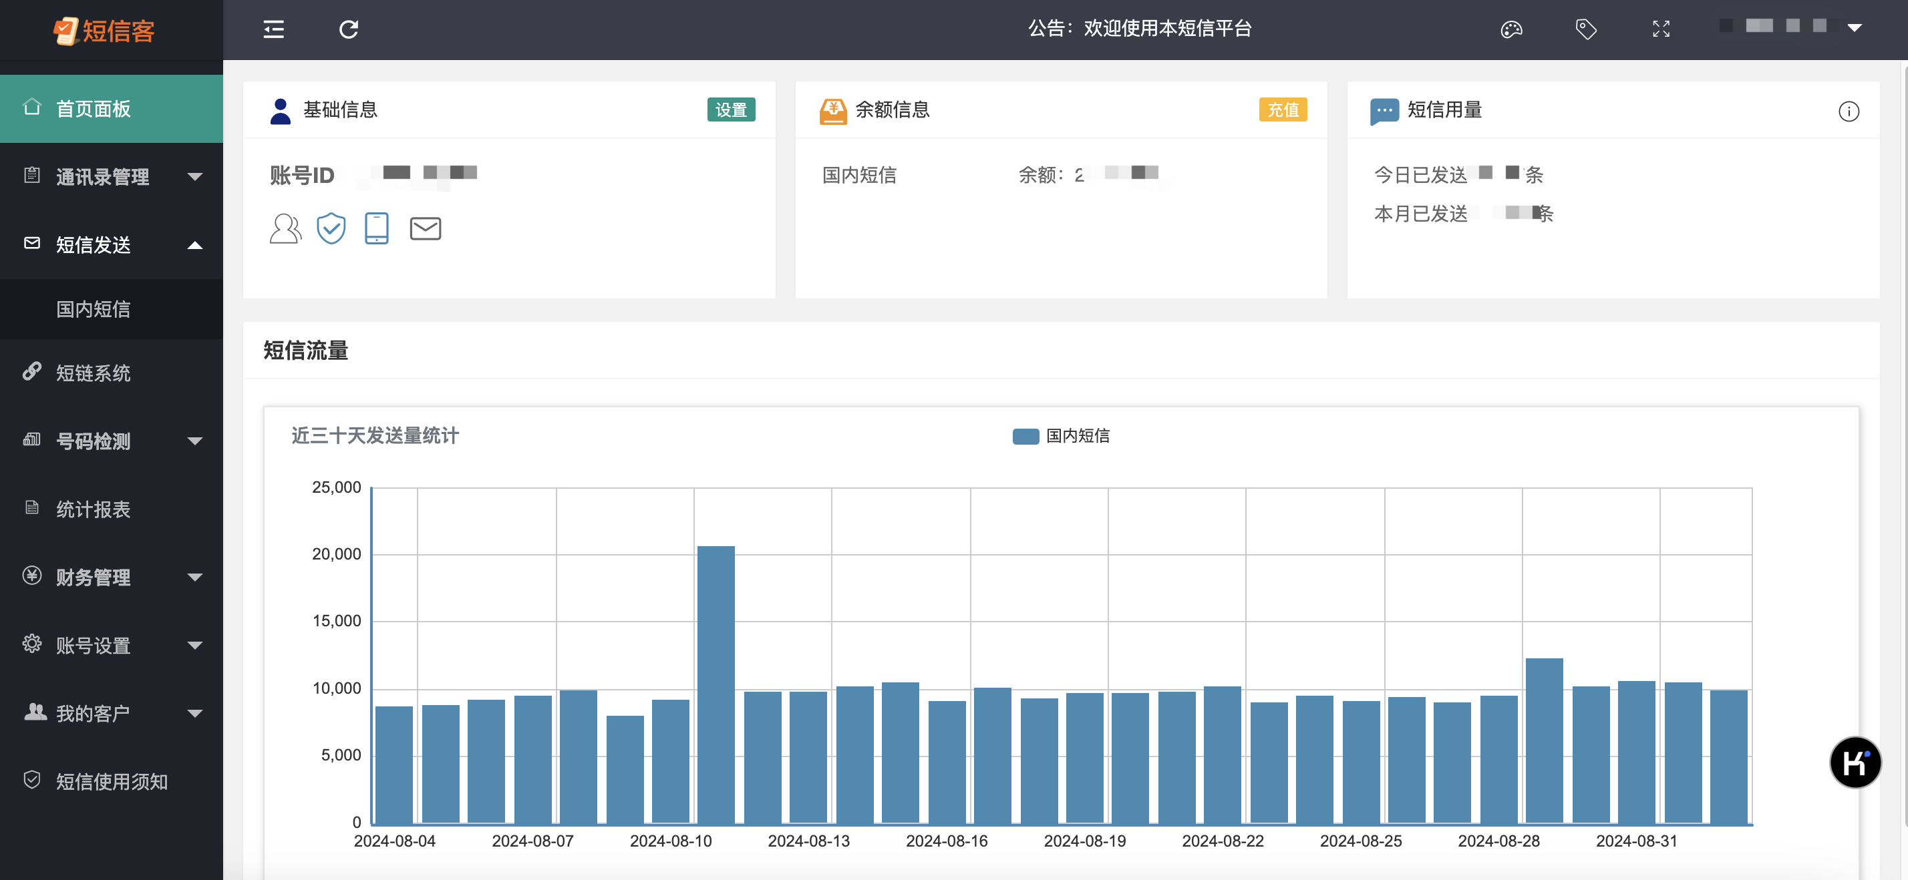Image resolution: width=1908 pixels, height=880 pixels.
Task: Click the gear icon beside 账号设置
Action: [32, 644]
